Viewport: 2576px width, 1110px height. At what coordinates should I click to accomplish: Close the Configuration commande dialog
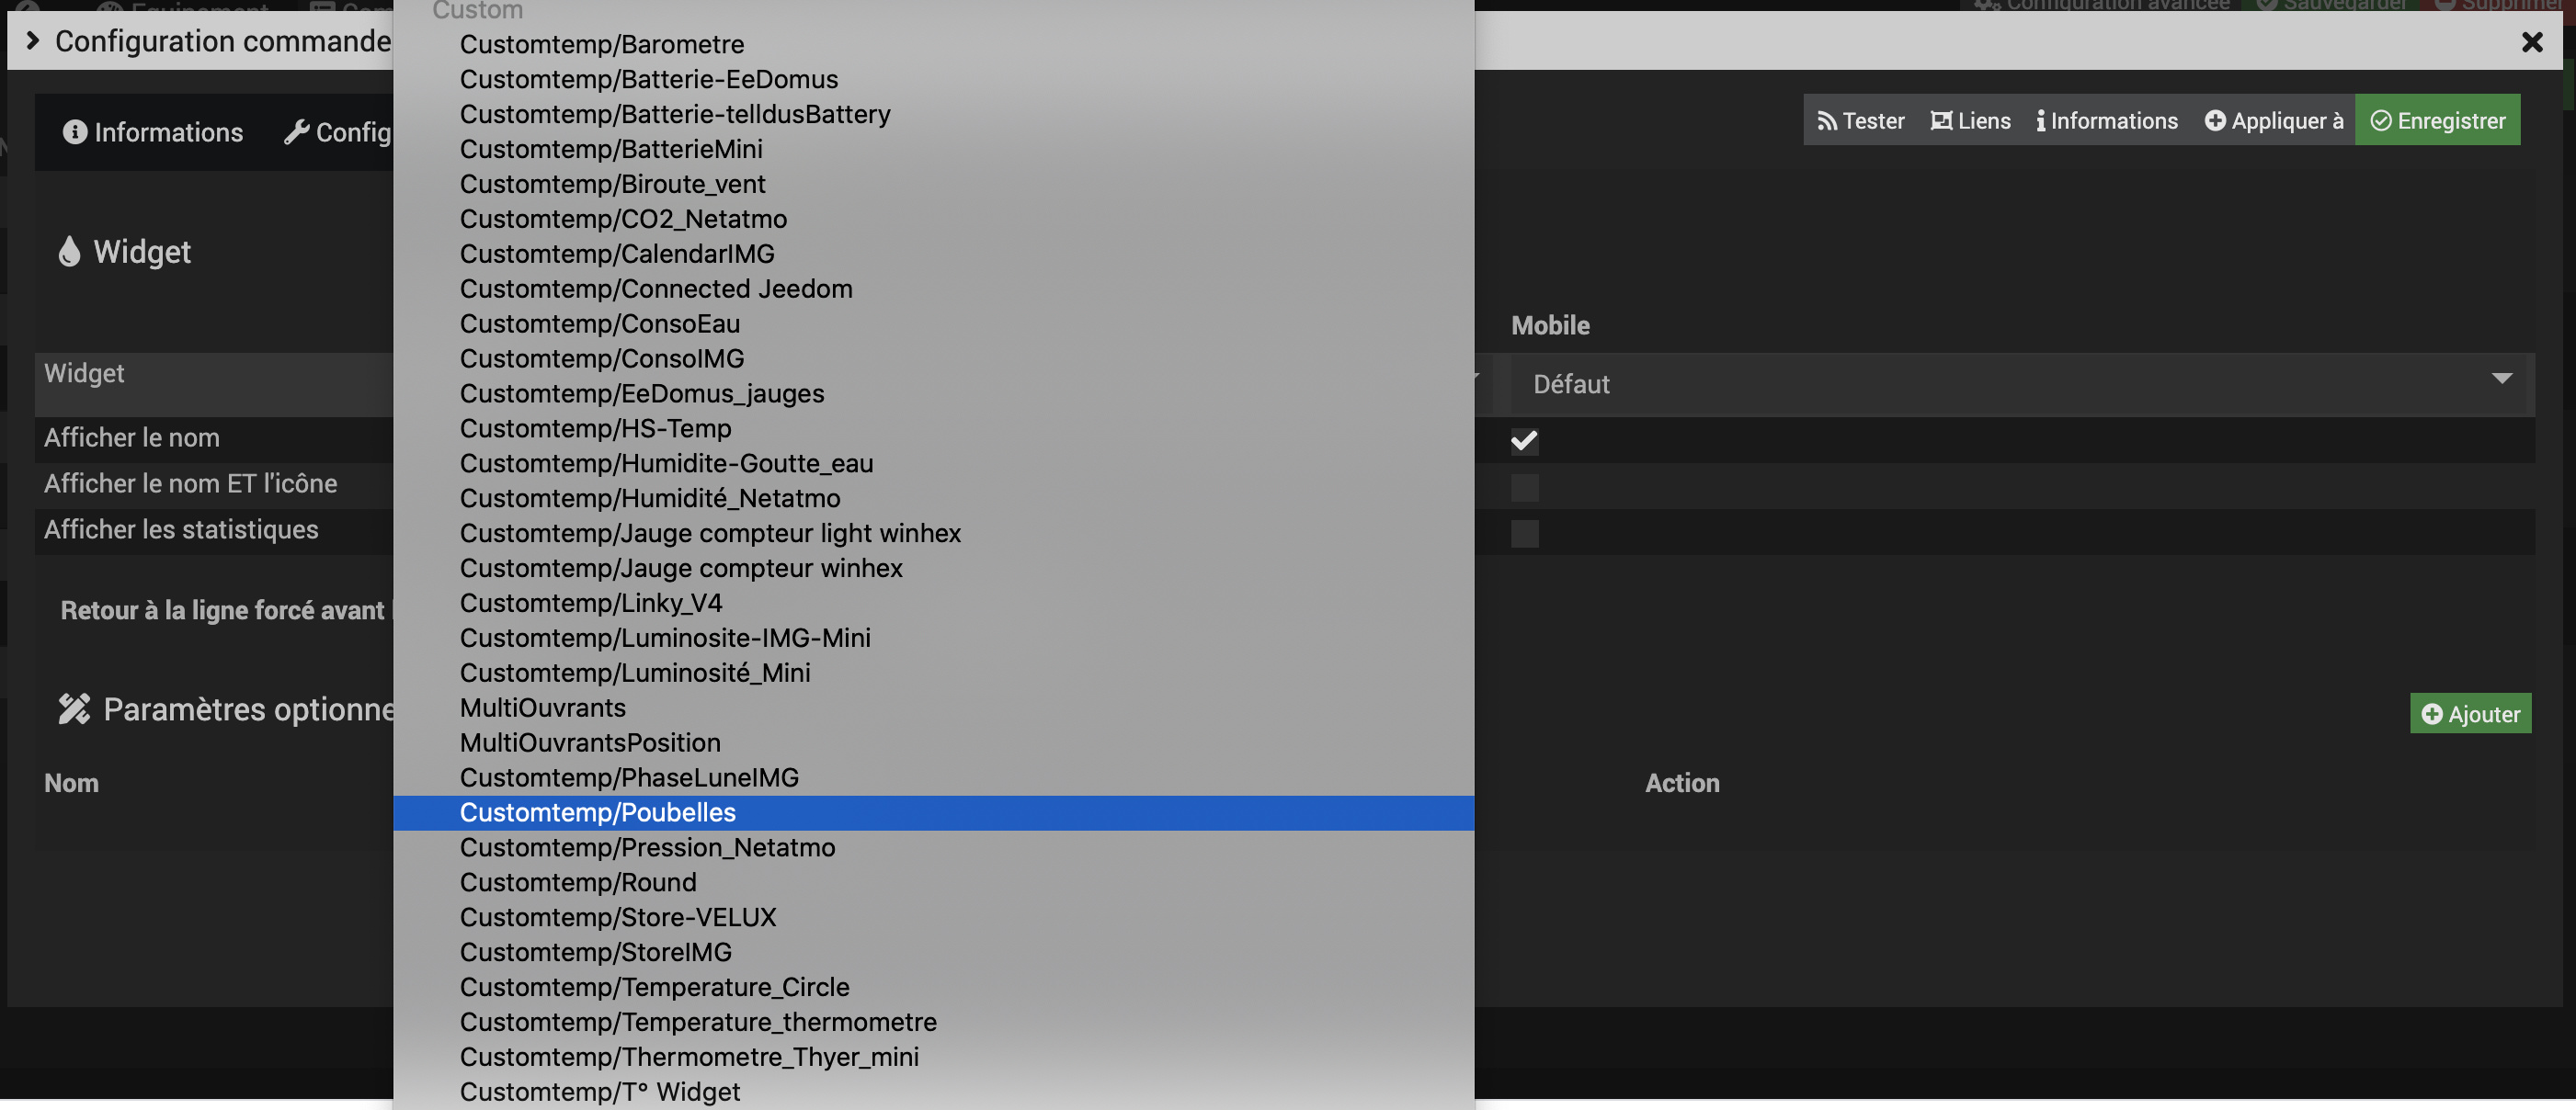pyautogui.click(x=2531, y=42)
